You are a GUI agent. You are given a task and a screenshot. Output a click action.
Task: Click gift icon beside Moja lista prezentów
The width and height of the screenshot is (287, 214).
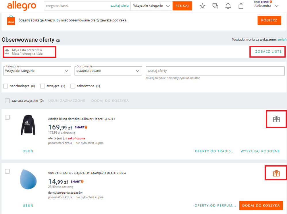[x=7, y=52]
